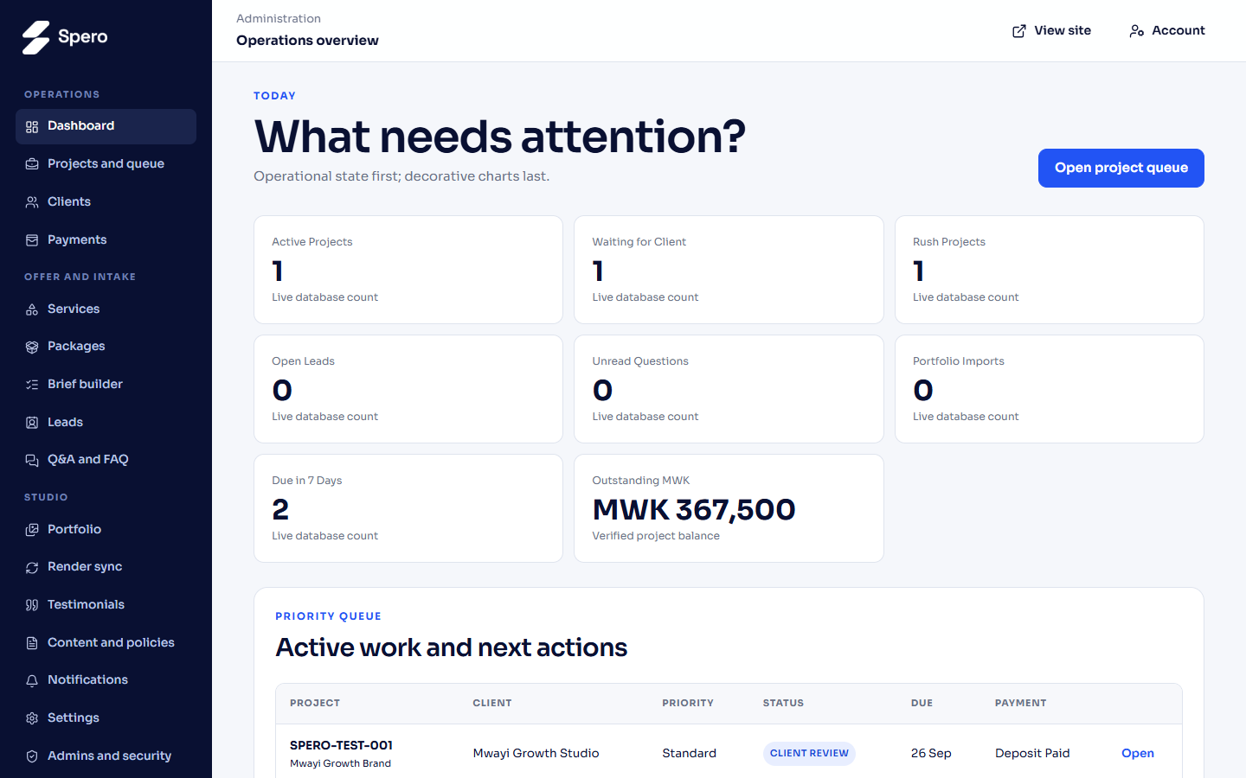Viewport: 1246px width, 778px height.
Task: Click the Waiting for Client card
Action: point(729,270)
